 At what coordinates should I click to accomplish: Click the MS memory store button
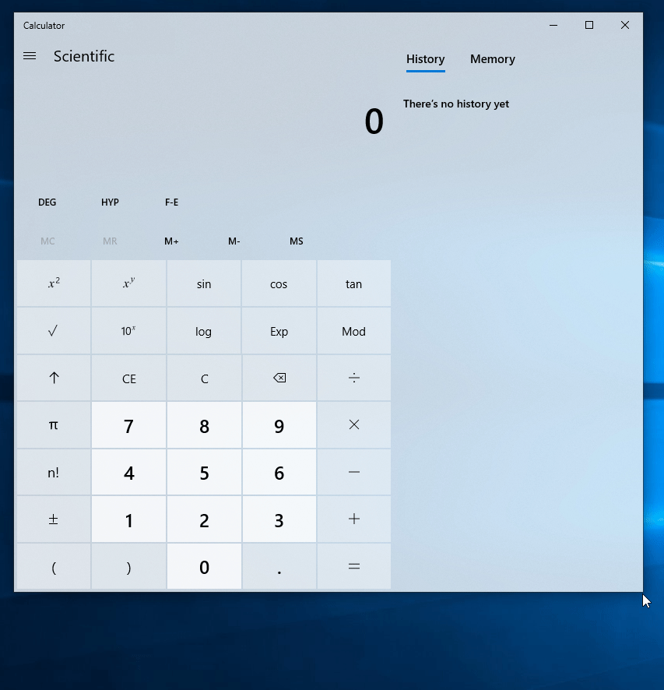click(297, 241)
